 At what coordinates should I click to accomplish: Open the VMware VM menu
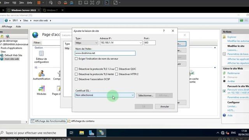click(14, 3)
